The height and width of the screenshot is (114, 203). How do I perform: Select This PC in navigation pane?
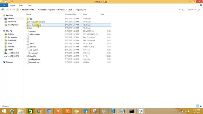(9, 31)
